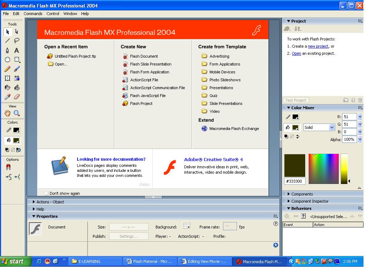Select the Paint Bucket tool
366x275 pixels.
point(16,88)
